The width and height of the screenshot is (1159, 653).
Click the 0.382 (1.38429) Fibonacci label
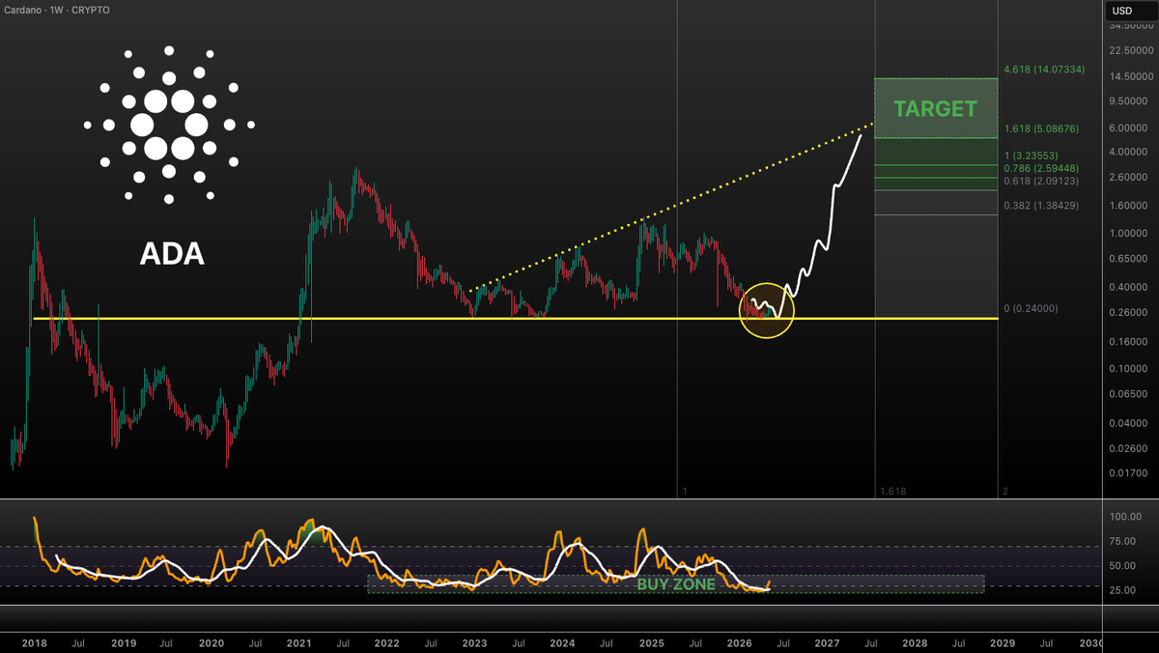click(x=1041, y=206)
